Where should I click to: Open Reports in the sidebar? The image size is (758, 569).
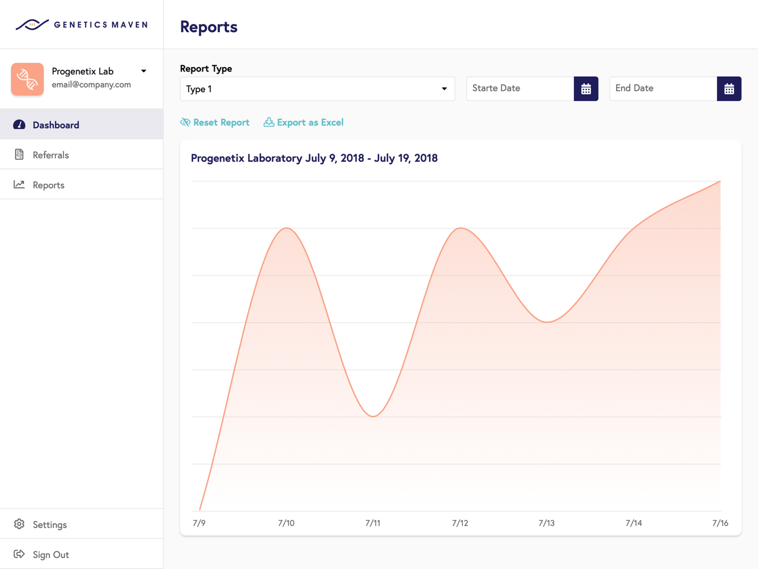(x=82, y=184)
